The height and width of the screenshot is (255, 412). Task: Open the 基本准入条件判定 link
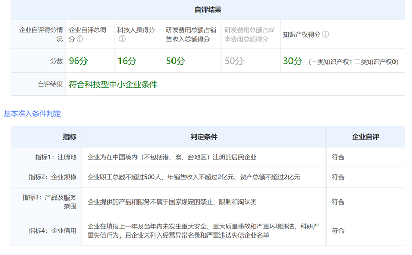[x=32, y=113]
